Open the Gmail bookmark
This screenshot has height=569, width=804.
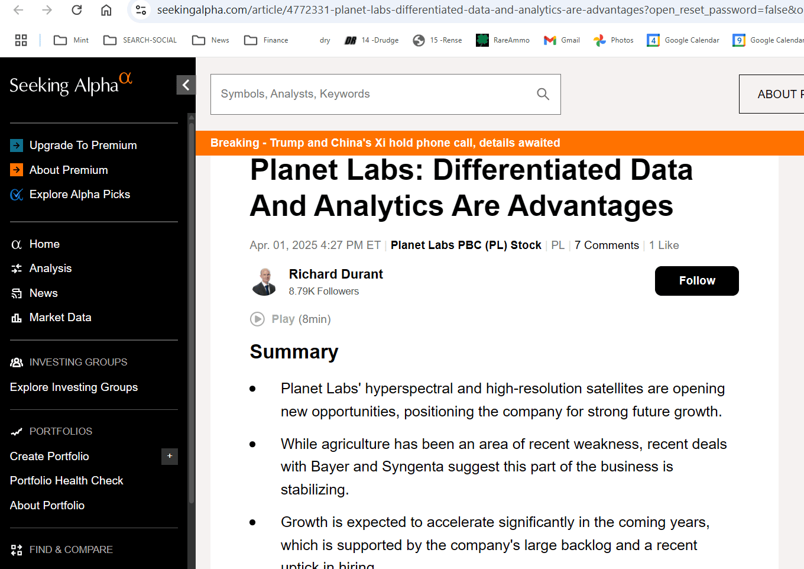562,40
